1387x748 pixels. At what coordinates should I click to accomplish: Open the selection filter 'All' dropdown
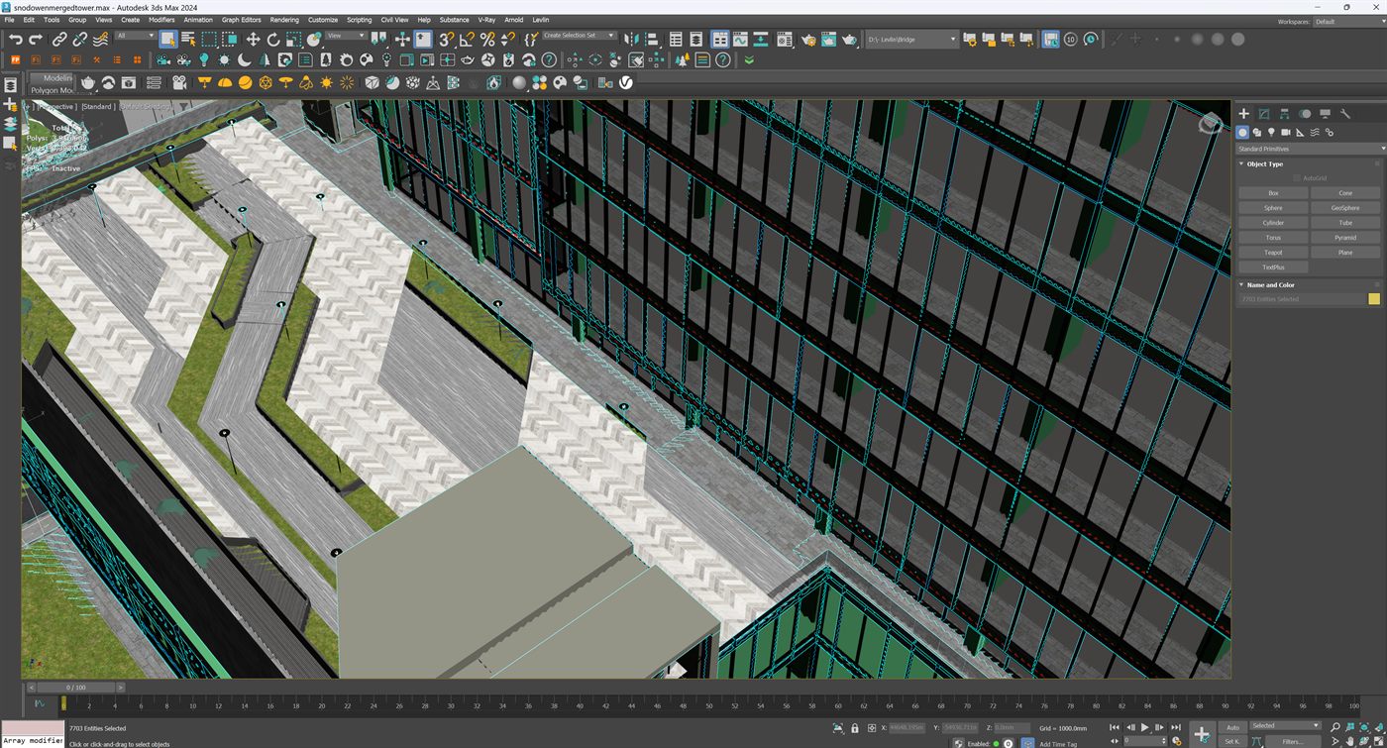pyautogui.click(x=136, y=36)
